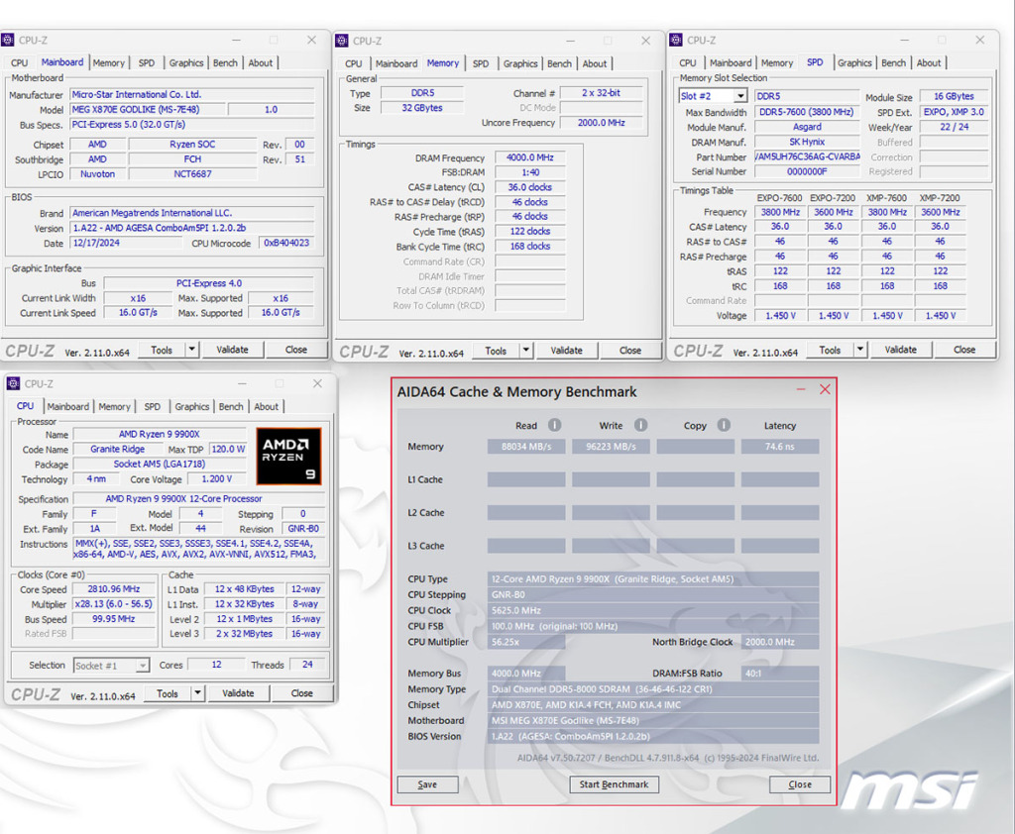
Task: Click the MEG X870E GODLIKE model field
Action: tap(147, 109)
